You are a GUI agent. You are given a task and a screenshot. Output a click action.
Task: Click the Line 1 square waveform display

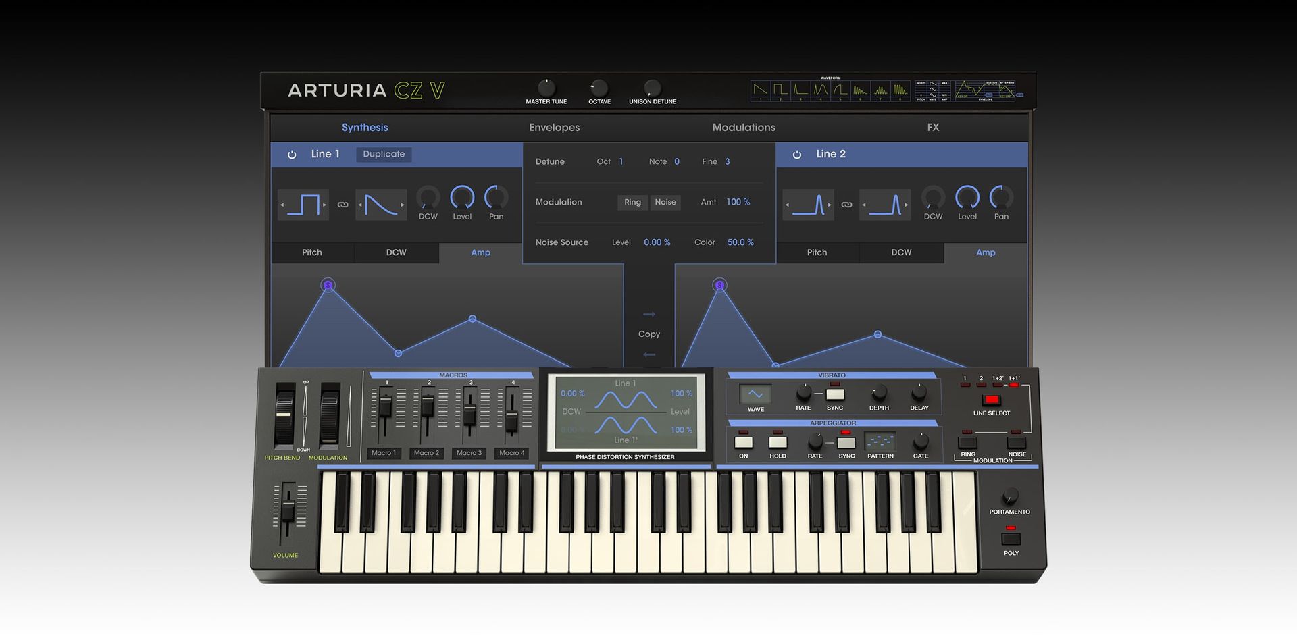(x=303, y=205)
